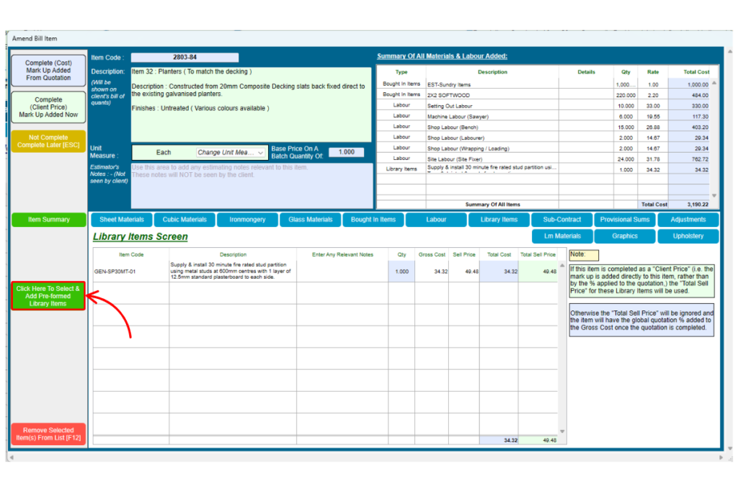Open the Upholstery tab
This screenshot has height=492, width=738.
point(688,236)
